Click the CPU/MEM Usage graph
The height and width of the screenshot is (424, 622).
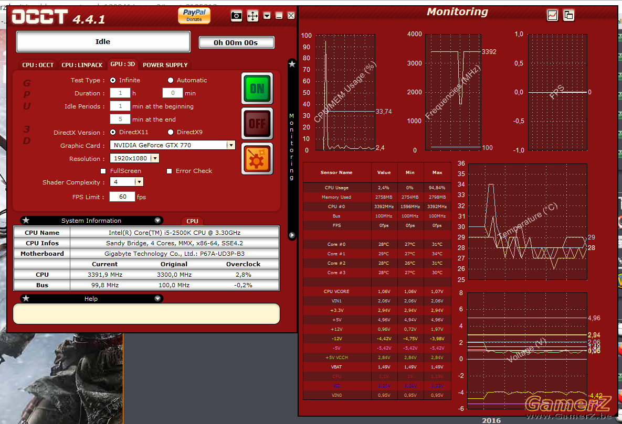pos(345,92)
